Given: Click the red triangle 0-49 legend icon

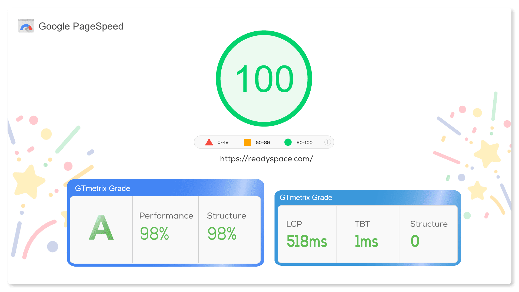Looking at the screenshot, I should click(x=209, y=142).
